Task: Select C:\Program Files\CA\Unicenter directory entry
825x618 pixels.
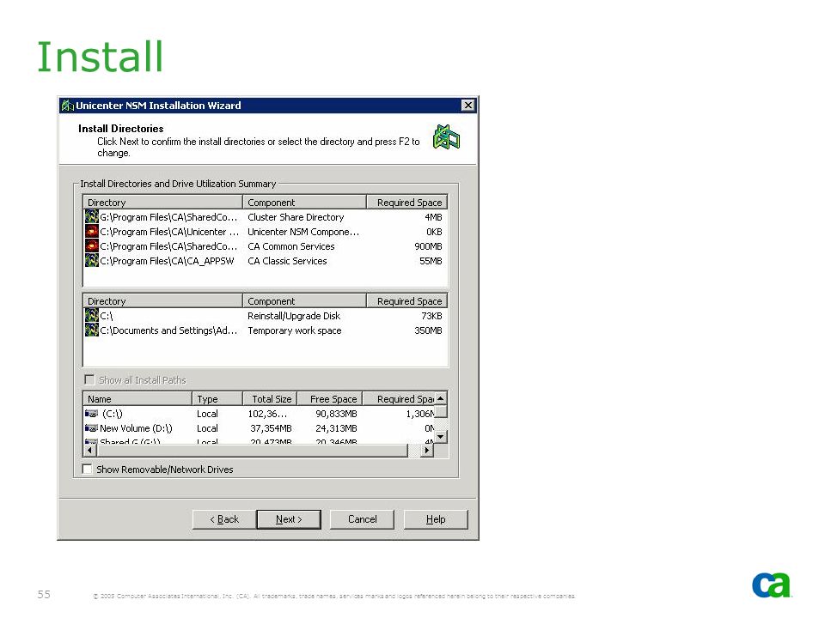Action: (169, 232)
